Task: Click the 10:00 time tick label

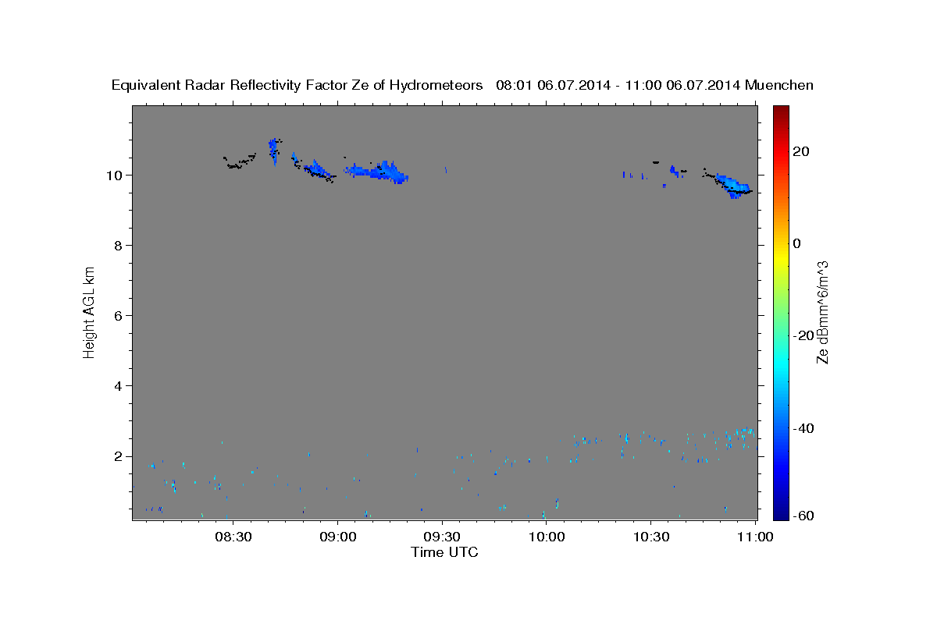Action: click(547, 537)
